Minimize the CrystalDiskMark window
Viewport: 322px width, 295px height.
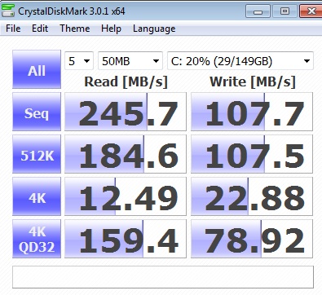[258, 11]
